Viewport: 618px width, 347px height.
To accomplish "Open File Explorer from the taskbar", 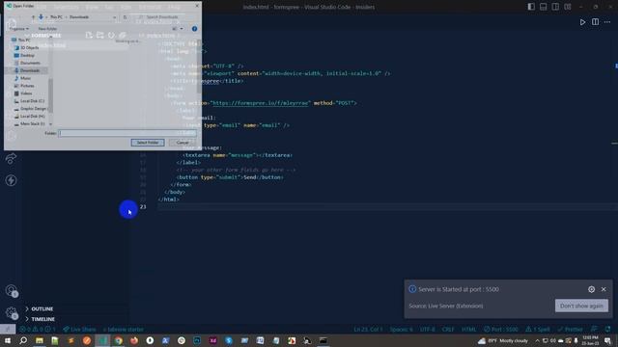I will point(40,340).
